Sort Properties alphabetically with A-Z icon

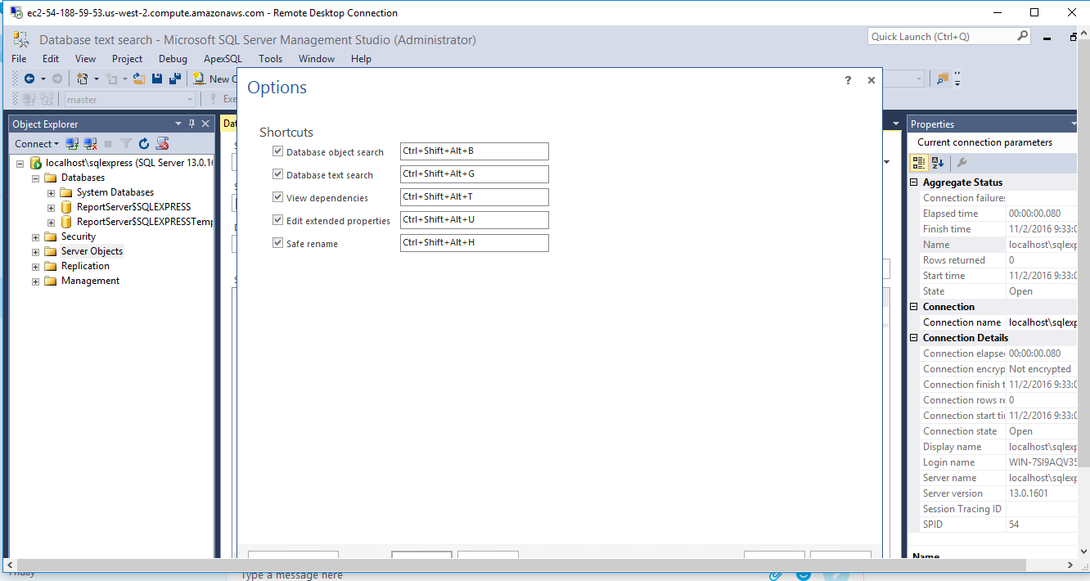[x=938, y=163]
